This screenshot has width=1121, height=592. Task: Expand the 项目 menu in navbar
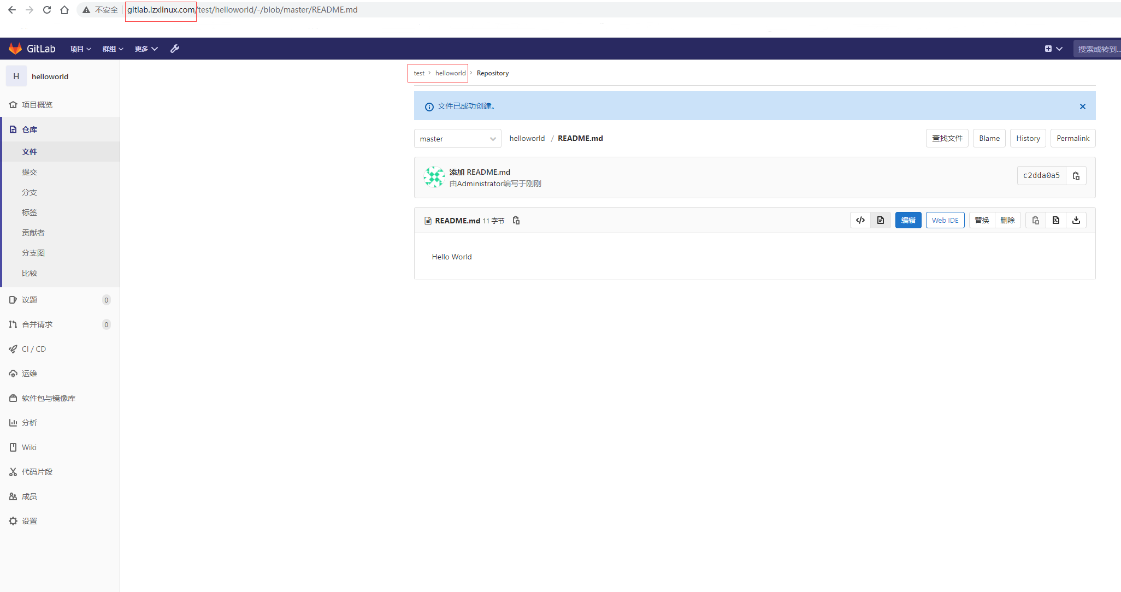[80, 49]
